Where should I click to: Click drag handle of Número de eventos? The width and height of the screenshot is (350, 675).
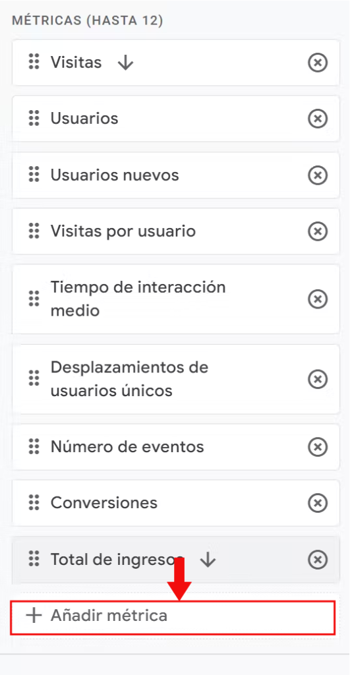[x=34, y=446]
